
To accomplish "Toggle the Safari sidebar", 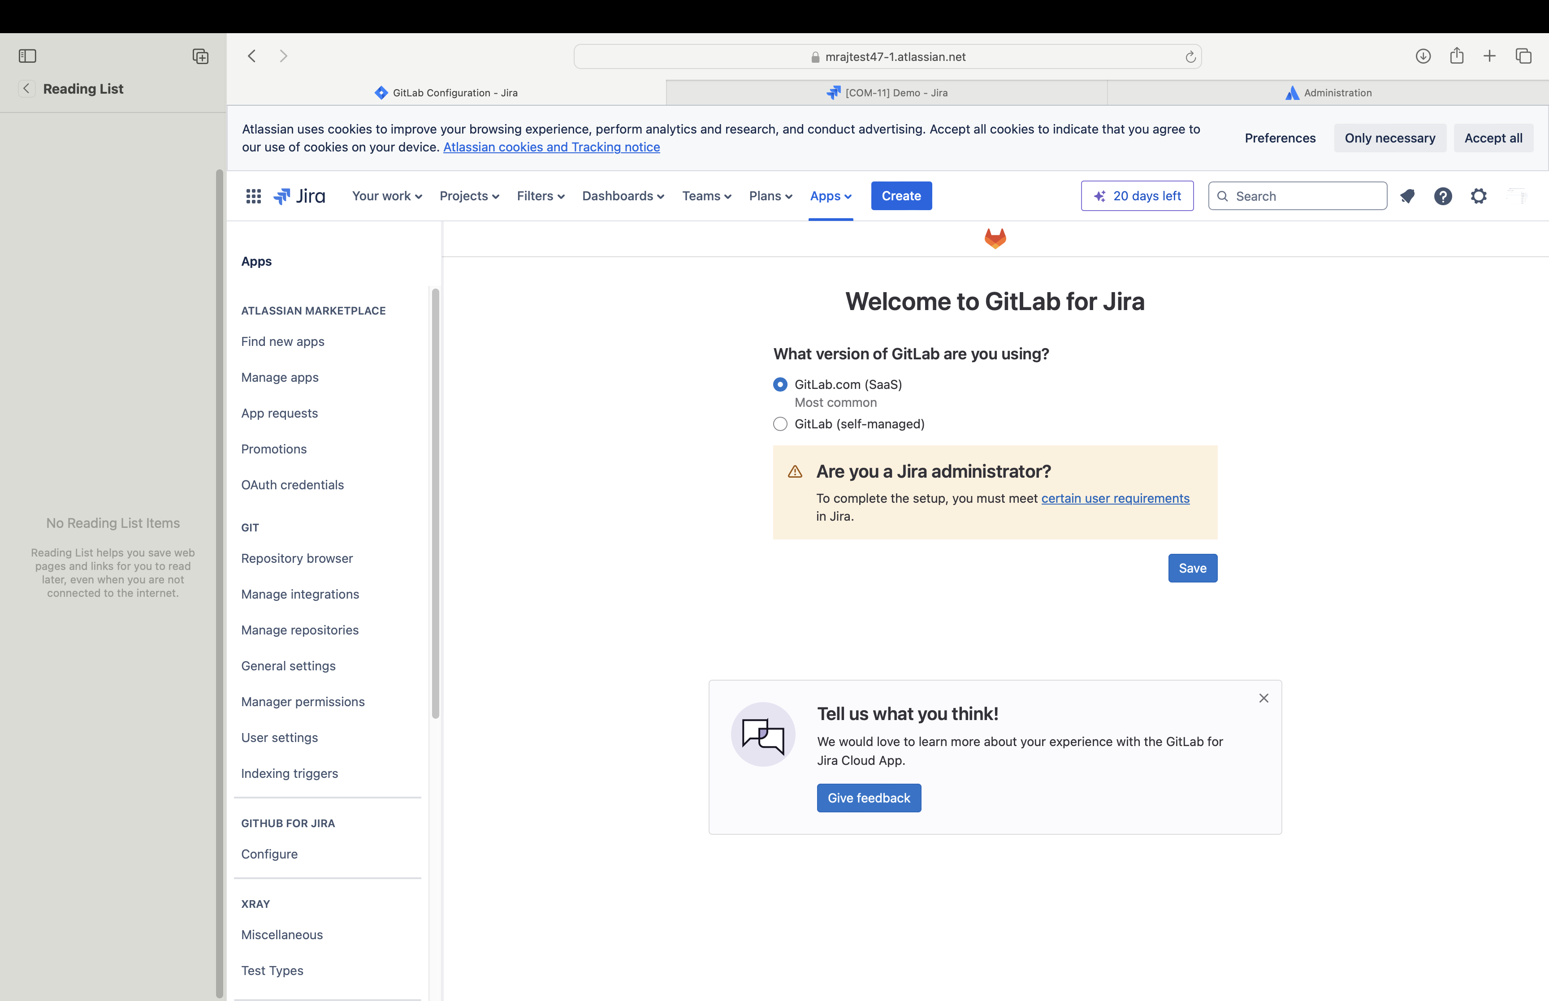I will pos(27,56).
